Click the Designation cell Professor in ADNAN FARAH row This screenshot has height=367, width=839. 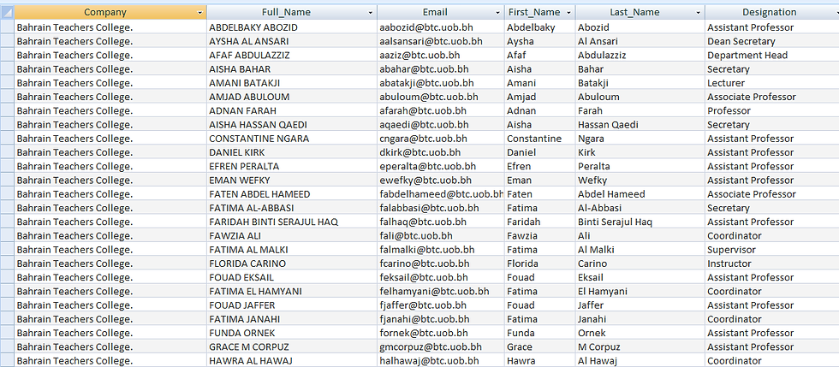tap(772, 110)
